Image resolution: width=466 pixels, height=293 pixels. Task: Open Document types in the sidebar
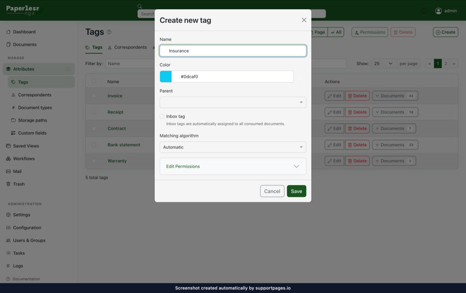pos(35,108)
